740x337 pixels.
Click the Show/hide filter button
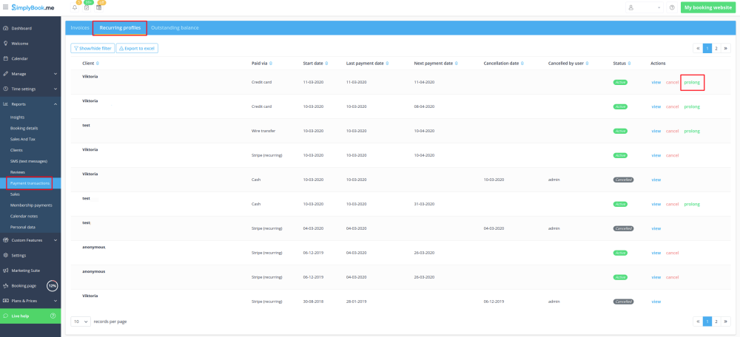pos(92,48)
